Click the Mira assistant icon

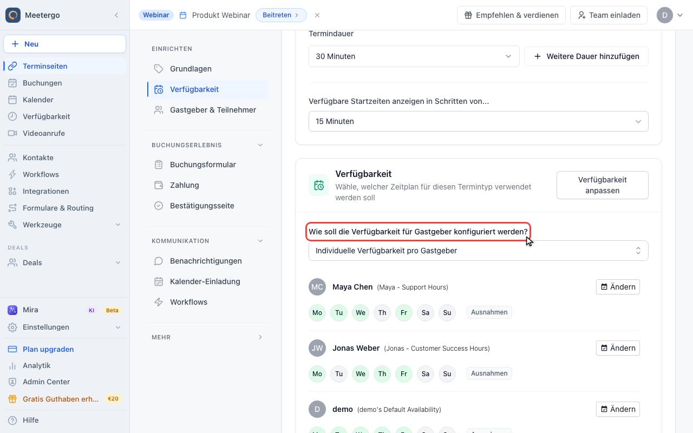coord(12,310)
